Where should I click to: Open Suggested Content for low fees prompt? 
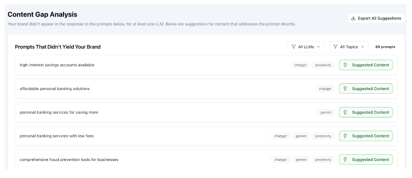coord(366,136)
